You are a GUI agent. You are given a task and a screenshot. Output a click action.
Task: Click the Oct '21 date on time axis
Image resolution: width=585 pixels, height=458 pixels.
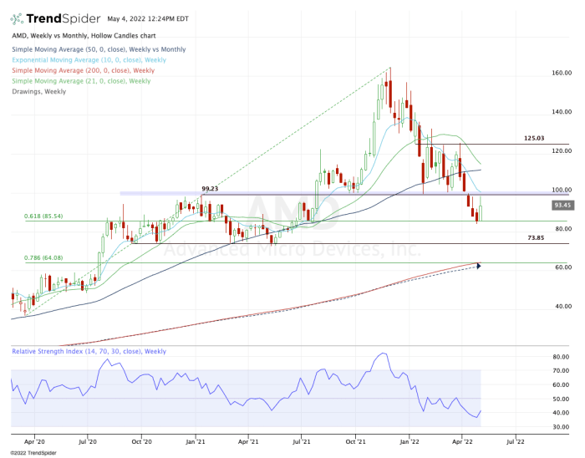(x=356, y=440)
